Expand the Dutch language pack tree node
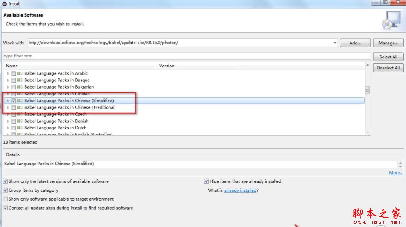Image resolution: width=406 pixels, height=227 pixels. (8, 128)
